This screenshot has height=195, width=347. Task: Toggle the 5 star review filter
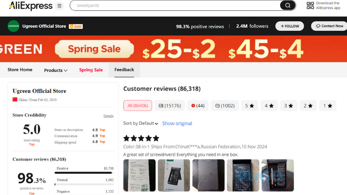click(249, 105)
